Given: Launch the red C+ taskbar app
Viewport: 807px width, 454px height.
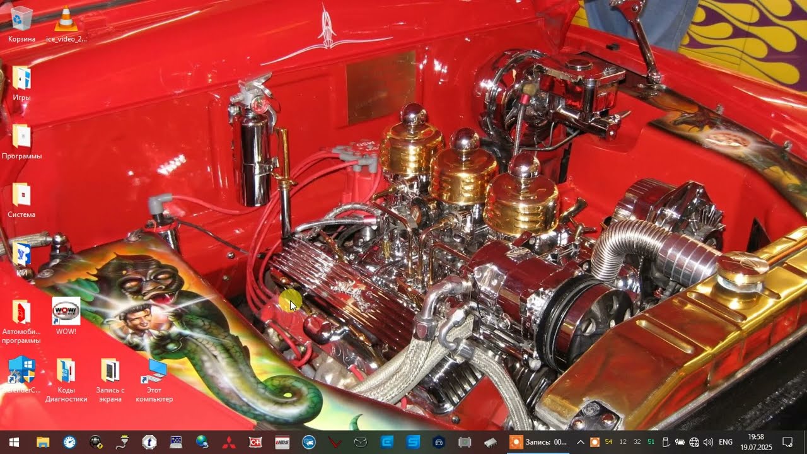Looking at the screenshot, I should click(x=255, y=442).
